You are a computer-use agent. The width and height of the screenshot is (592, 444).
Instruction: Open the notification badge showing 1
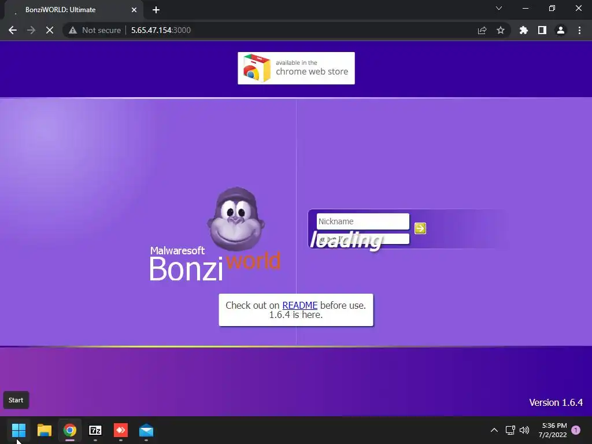click(576, 430)
